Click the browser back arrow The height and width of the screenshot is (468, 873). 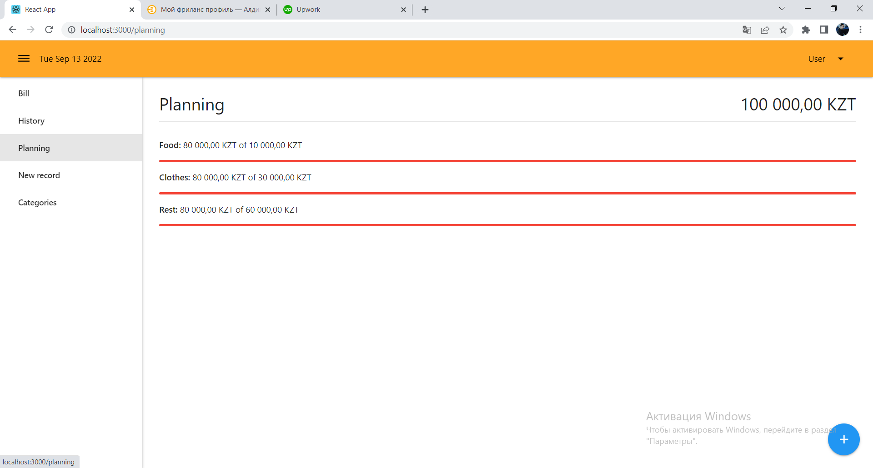(12, 30)
